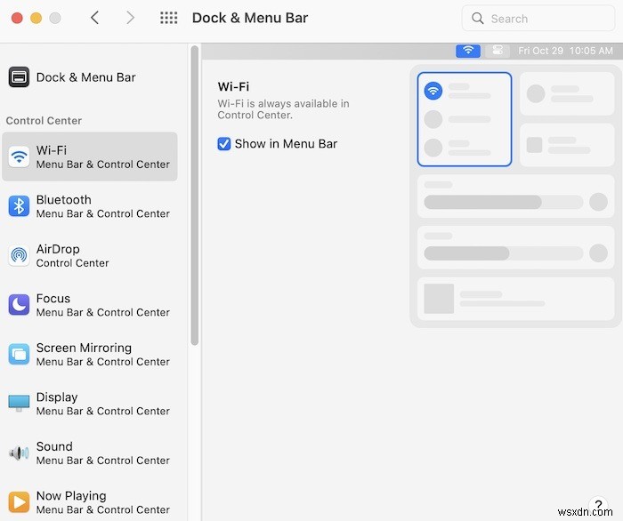Click the Display monitor icon
This screenshot has width=623, height=521.
[x=19, y=403]
